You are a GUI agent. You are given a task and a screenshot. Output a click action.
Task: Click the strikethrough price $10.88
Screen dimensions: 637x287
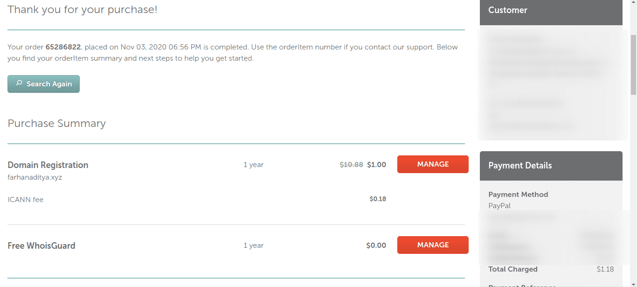tap(351, 164)
